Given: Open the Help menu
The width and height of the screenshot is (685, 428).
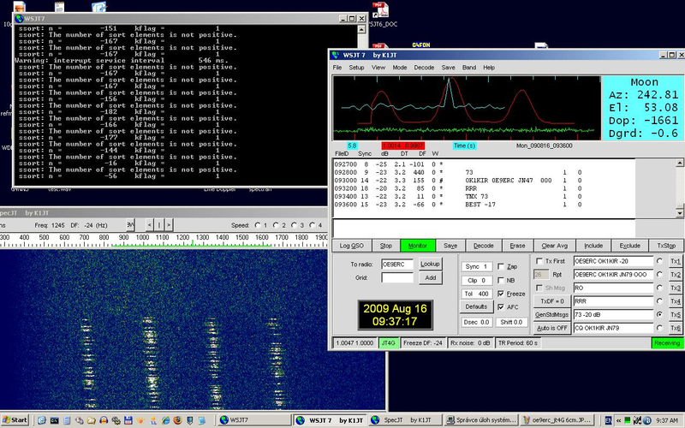Looking at the screenshot, I should [489, 68].
